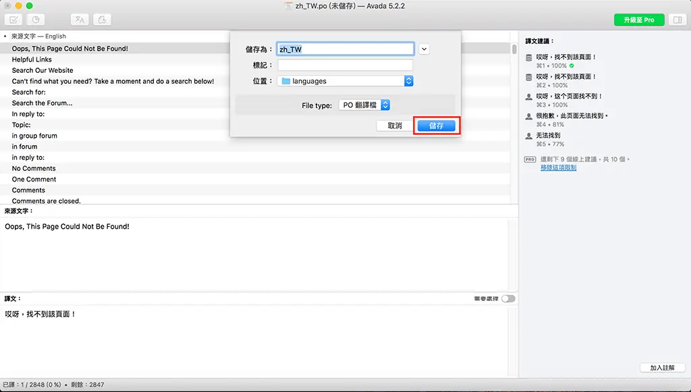Select the Search Our Website row
Screen dimensions: 691x392
(x=255, y=70)
